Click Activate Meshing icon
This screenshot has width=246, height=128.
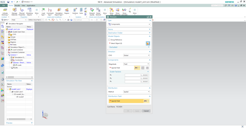pyautogui.click(x=5, y=10)
